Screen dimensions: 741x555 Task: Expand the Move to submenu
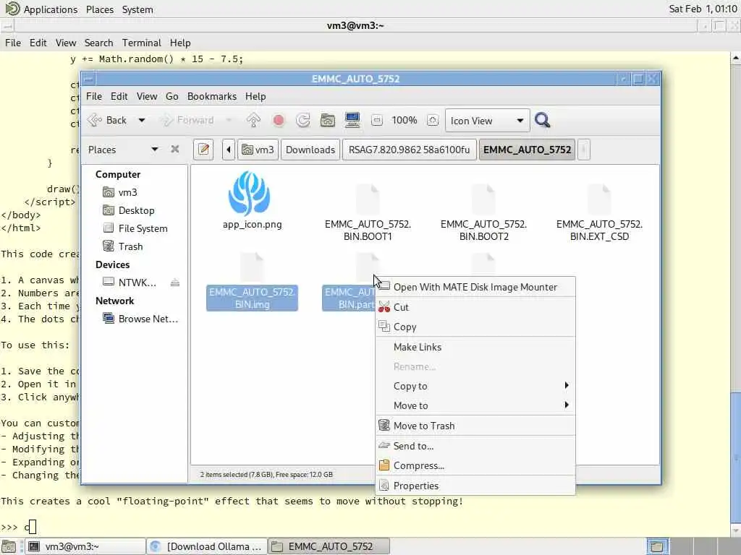point(475,405)
